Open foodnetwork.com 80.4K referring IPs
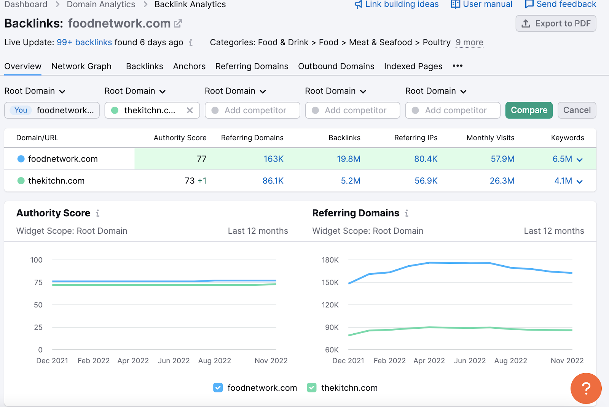 [x=426, y=159]
